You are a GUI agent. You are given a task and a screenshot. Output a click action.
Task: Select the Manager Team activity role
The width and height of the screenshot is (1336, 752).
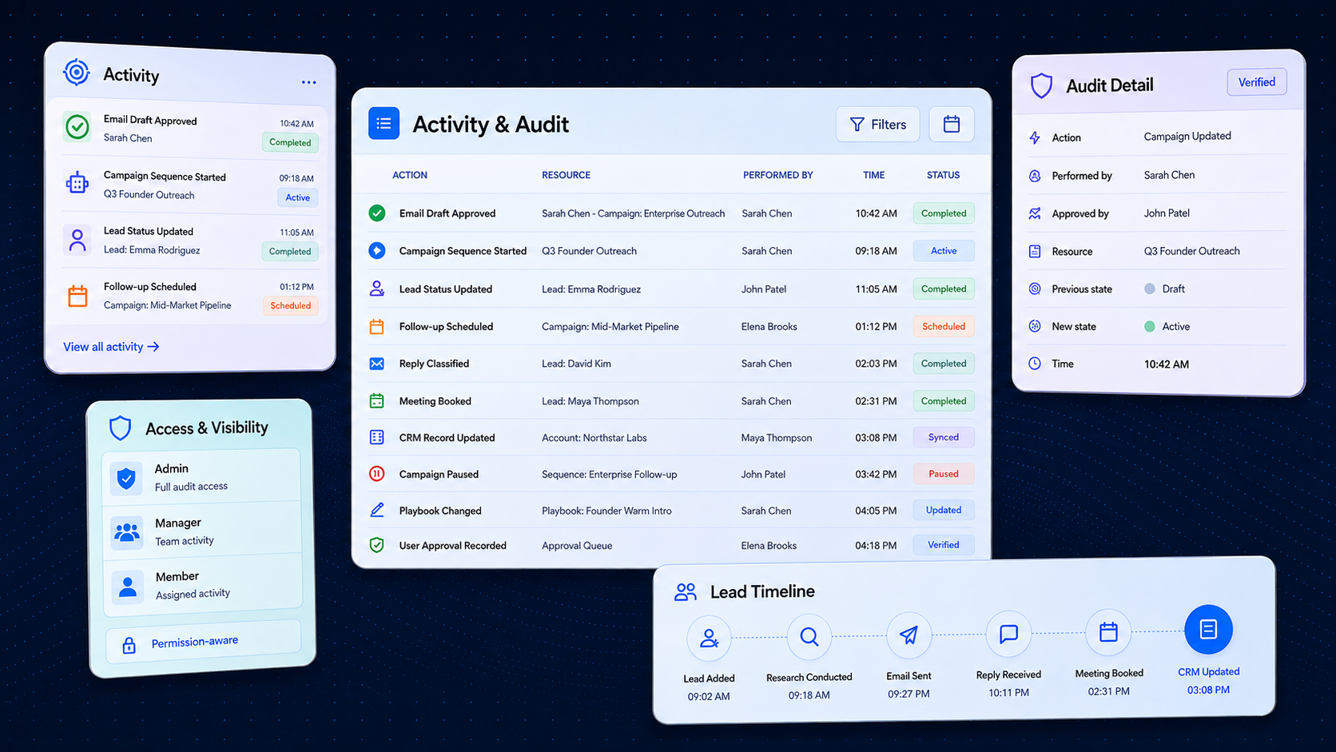(x=202, y=531)
